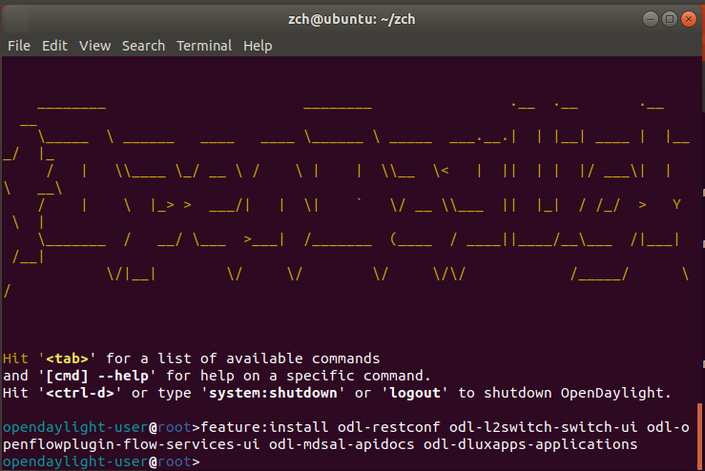The image size is (705, 471).
Task: Click the window title 'zch@ubuntu: ~/zch'
Action: point(352,19)
